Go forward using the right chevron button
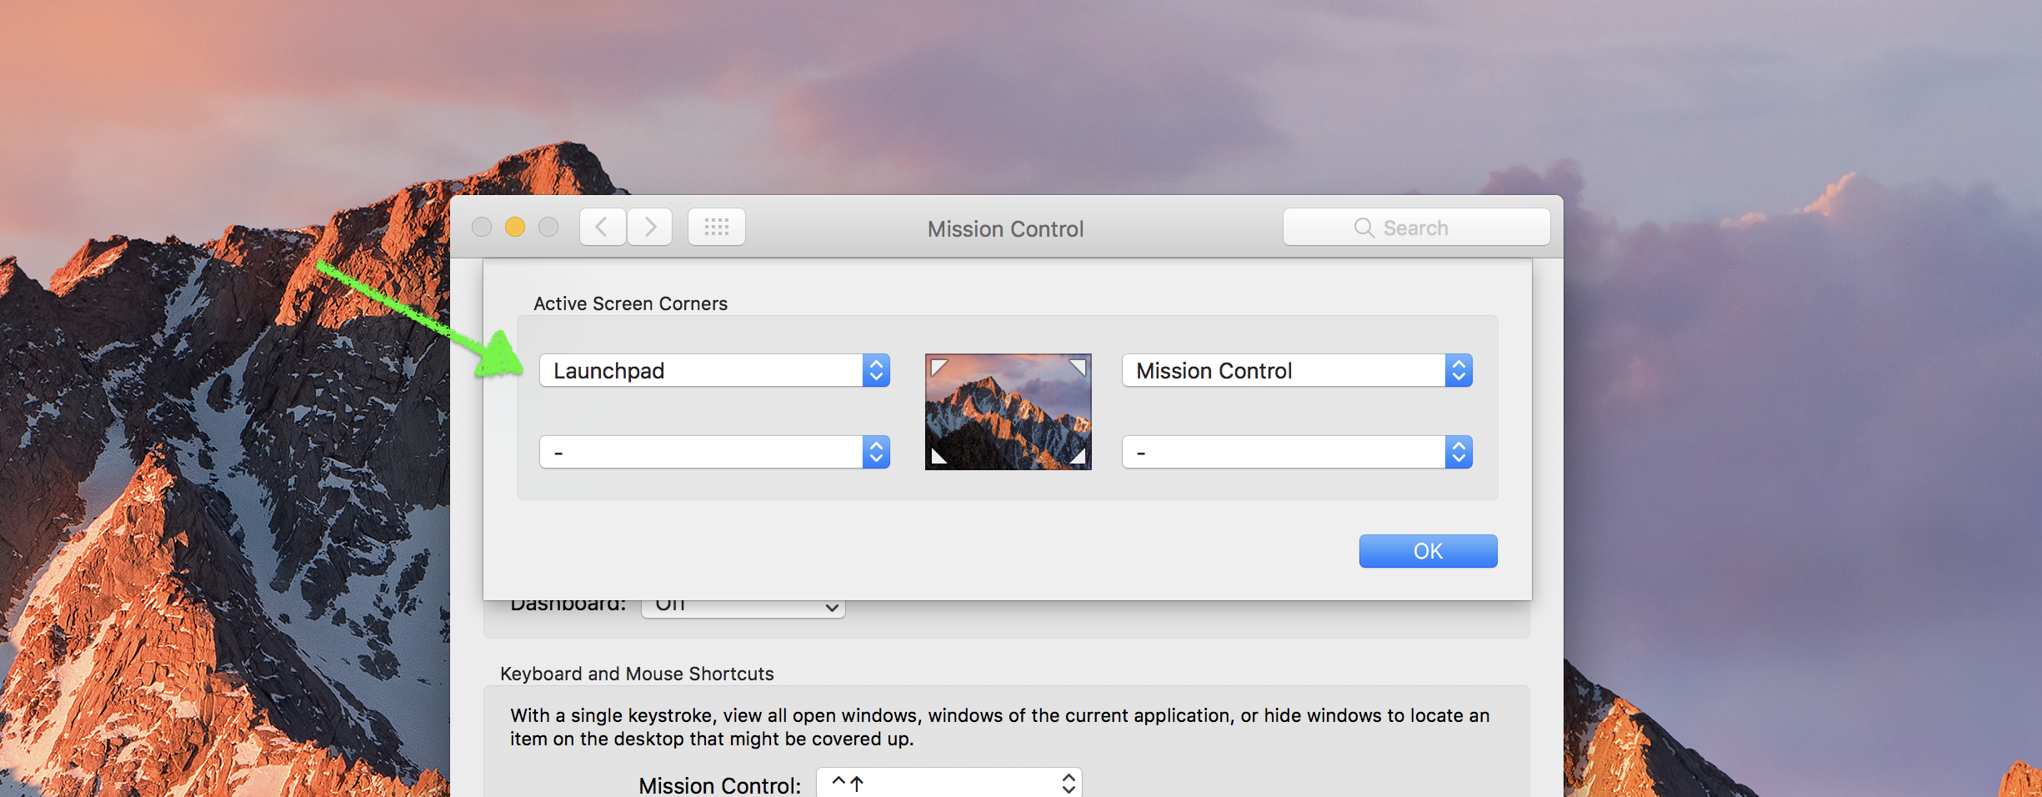The width and height of the screenshot is (2042, 797). (650, 228)
